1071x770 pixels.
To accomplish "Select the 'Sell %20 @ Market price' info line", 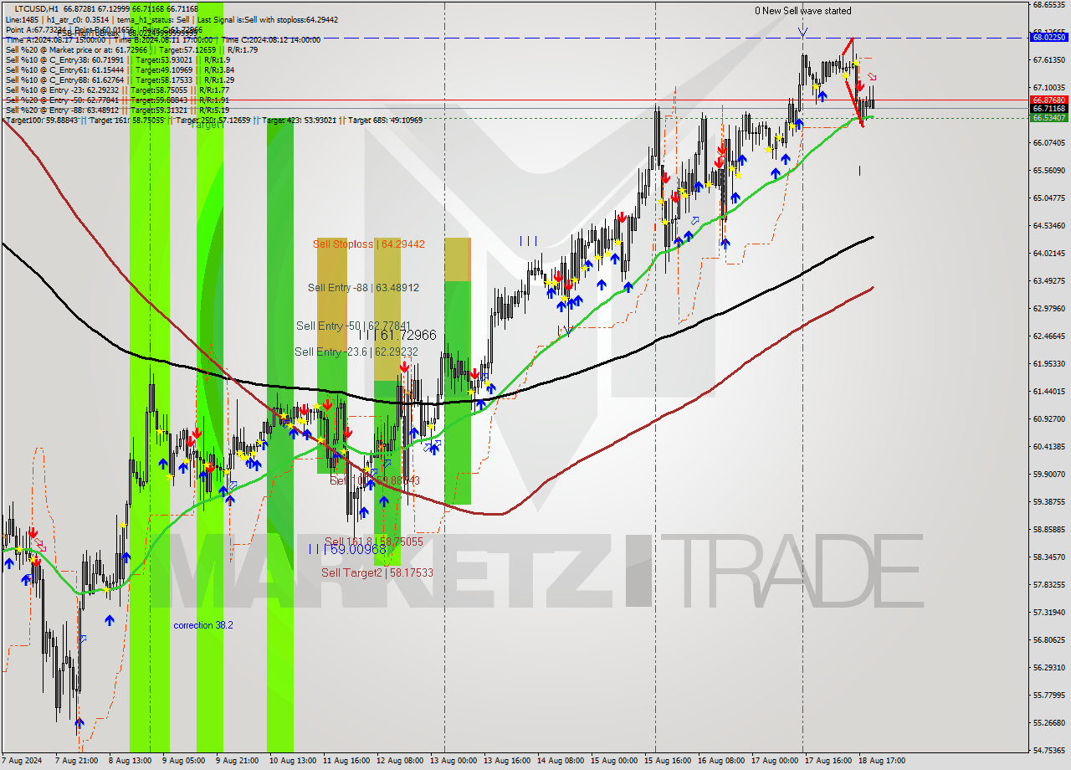I will [x=132, y=49].
